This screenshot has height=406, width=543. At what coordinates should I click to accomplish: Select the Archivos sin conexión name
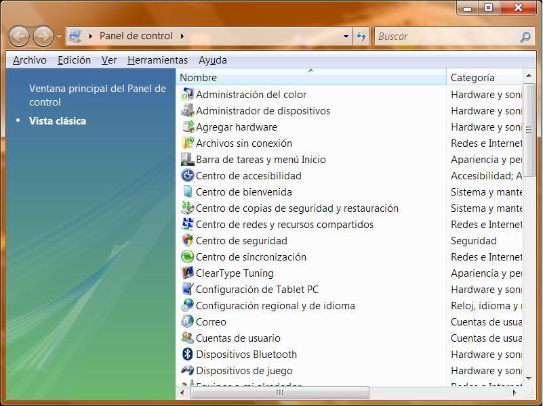[x=244, y=143]
